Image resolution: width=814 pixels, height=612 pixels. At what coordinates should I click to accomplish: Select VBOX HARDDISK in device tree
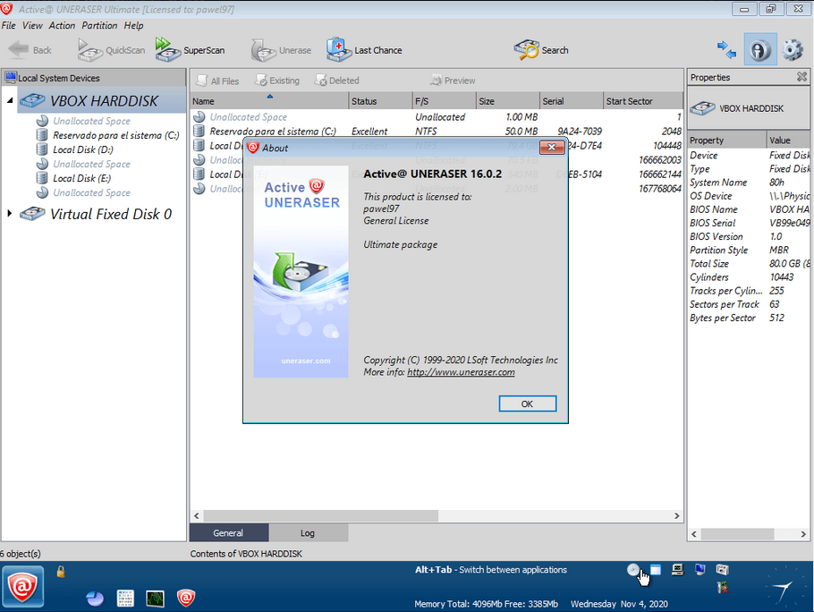pos(104,101)
